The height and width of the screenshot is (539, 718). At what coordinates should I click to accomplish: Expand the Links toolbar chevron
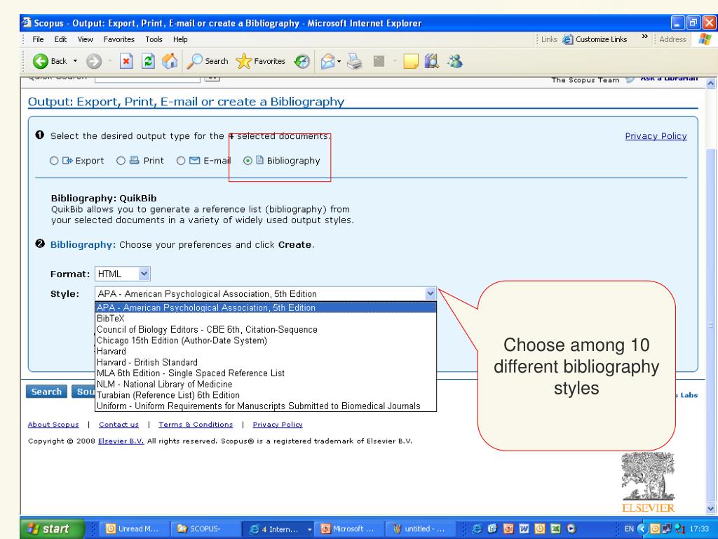coord(645,36)
